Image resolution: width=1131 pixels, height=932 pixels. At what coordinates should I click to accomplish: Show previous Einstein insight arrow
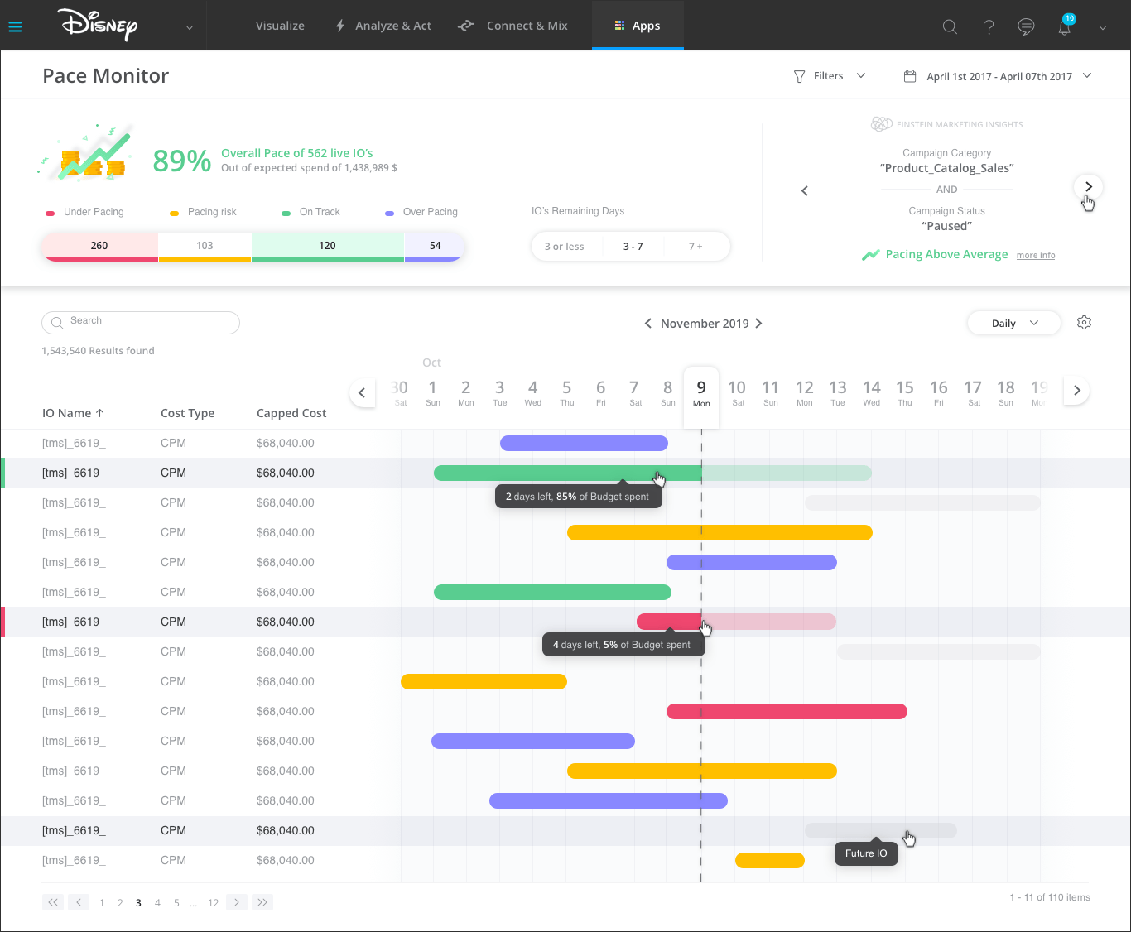click(804, 191)
